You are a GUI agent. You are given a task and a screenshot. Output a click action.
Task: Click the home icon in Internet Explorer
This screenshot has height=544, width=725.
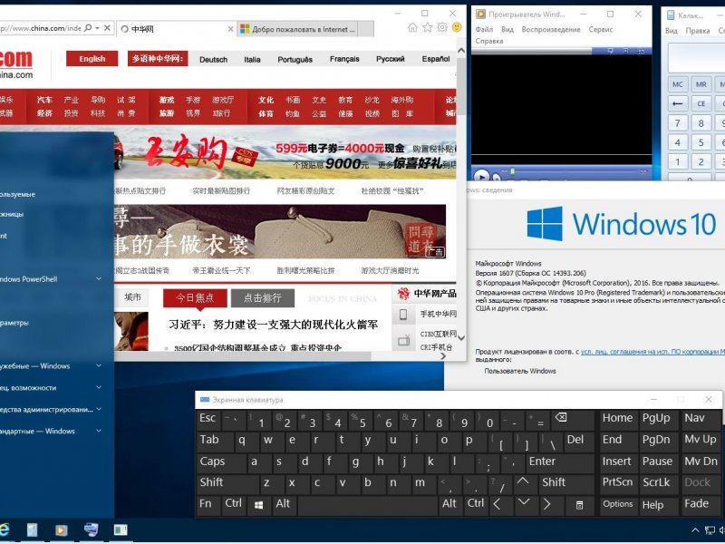(x=412, y=28)
